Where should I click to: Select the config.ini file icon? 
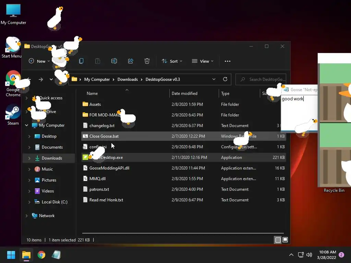[85, 147]
